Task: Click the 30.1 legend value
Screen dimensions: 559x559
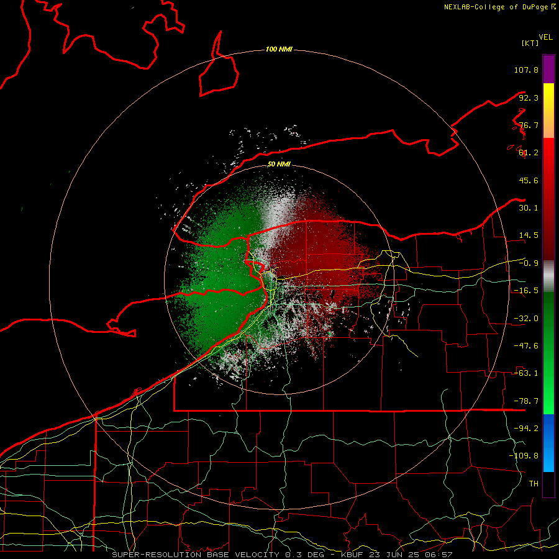Action: point(529,208)
